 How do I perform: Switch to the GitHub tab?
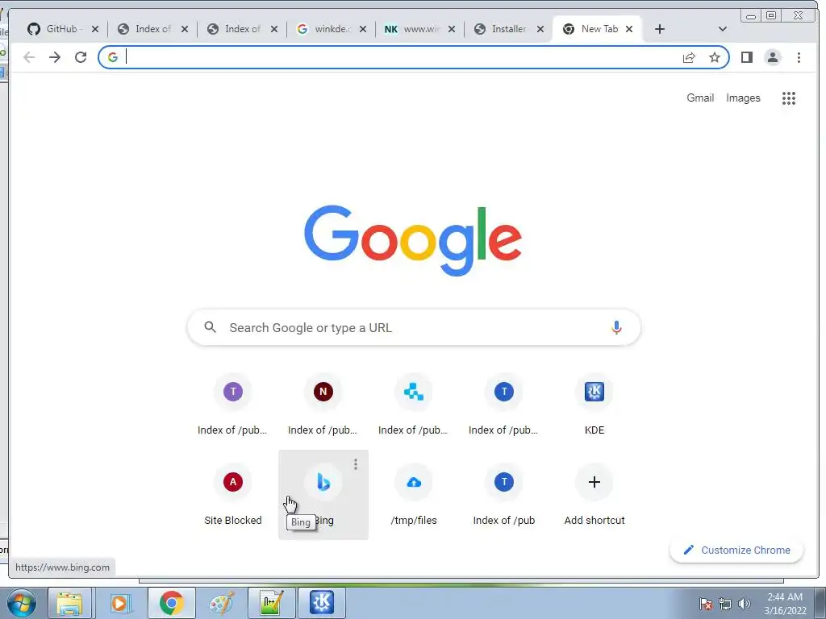[x=62, y=29]
